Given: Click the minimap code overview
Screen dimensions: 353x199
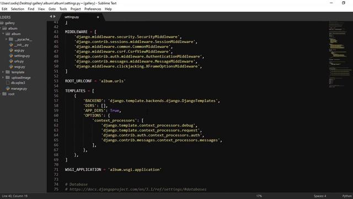Looking at the screenshot, I should [340, 54].
